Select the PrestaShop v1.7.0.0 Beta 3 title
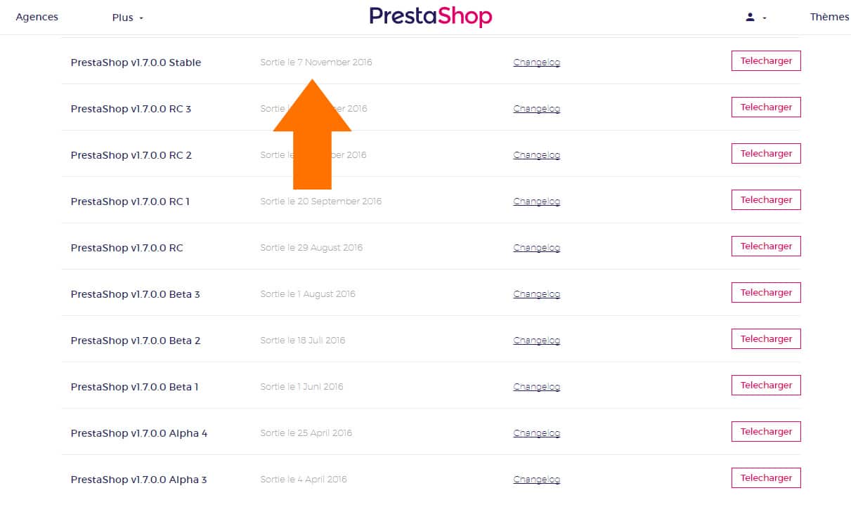Image resolution: width=851 pixels, height=514 pixels. coord(136,294)
